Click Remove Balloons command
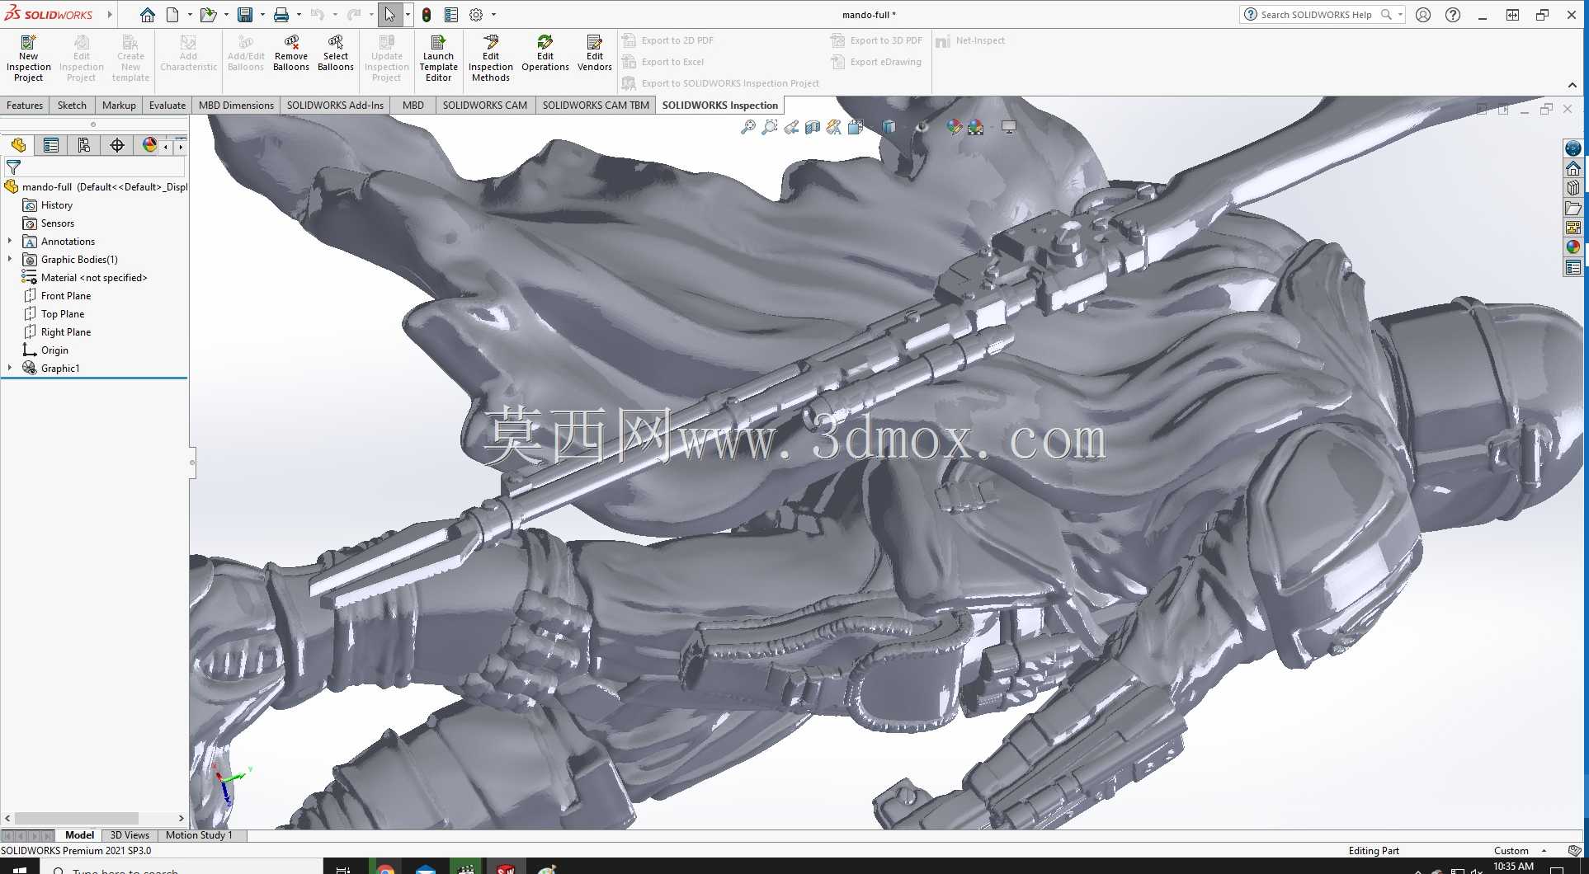 pyautogui.click(x=291, y=53)
